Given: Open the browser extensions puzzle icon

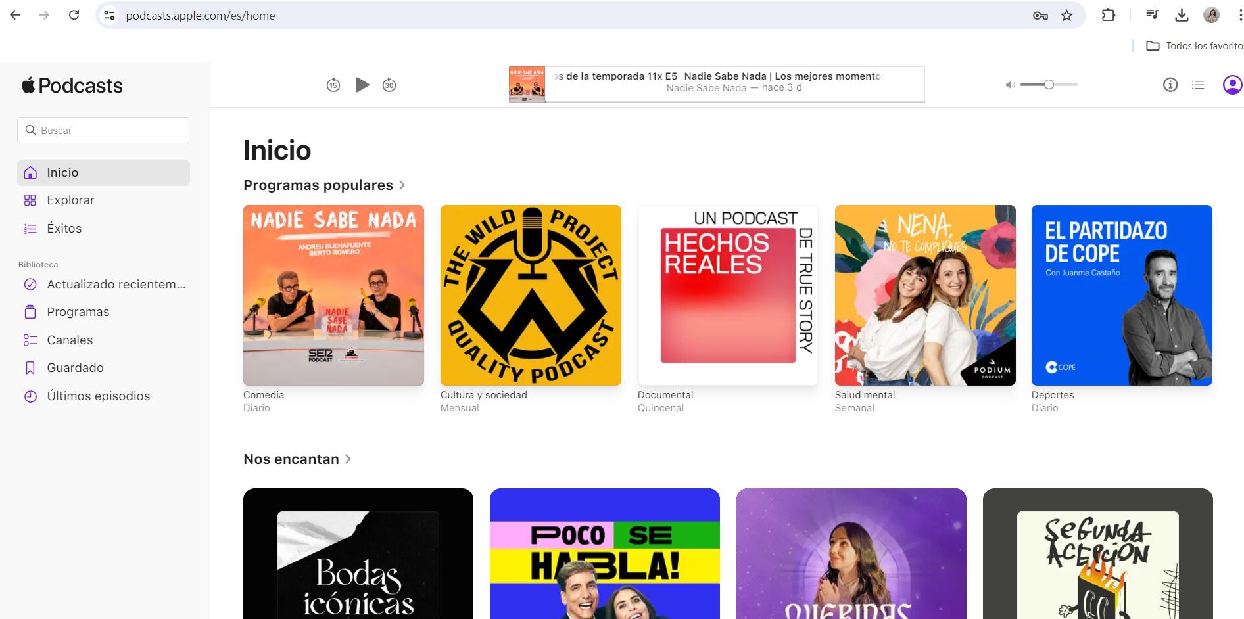Looking at the screenshot, I should click(1109, 15).
